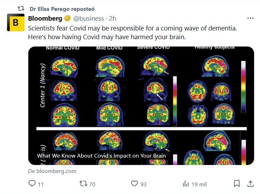Open the three-dot more options menu
This screenshot has height=194, width=260.
tap(250, 18)
